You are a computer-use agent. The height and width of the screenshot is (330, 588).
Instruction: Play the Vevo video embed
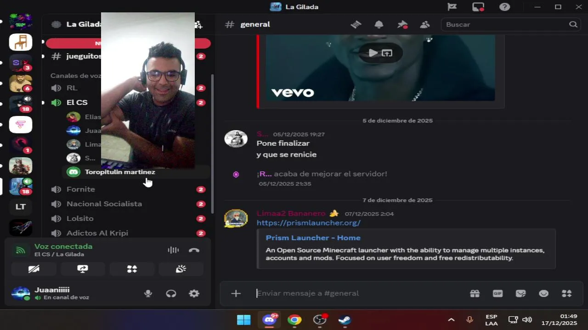click(x=374, y=53)
